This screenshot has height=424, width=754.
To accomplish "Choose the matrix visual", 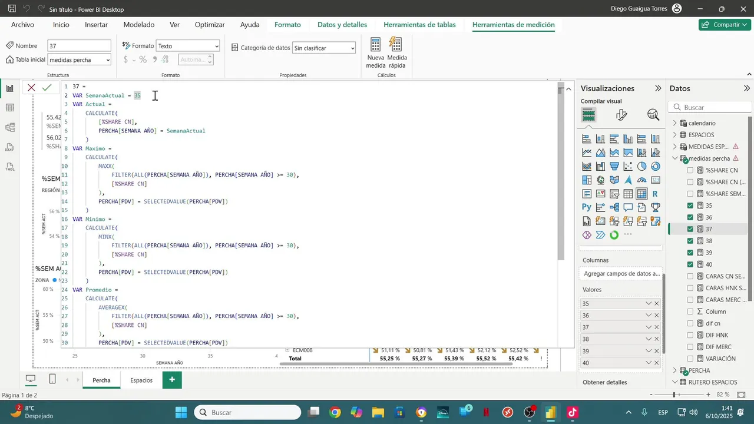I will tap(641, 194).
